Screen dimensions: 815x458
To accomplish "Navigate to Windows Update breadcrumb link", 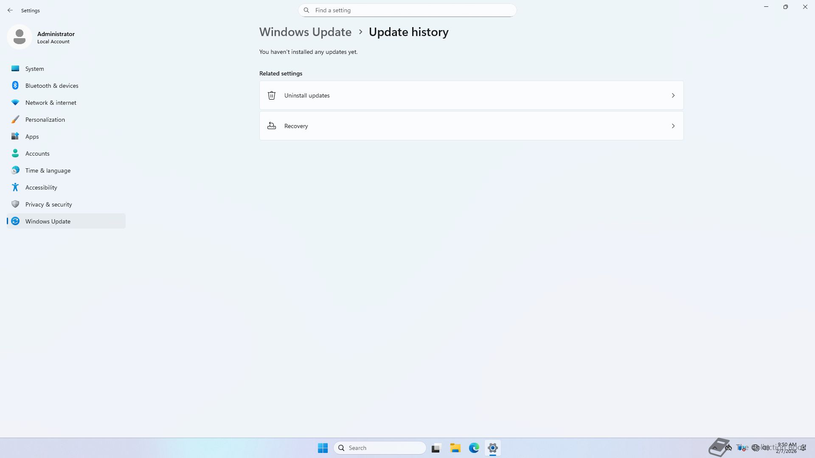I will click(305, 32).
